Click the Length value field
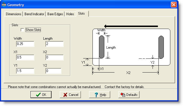Image resolution: width=183 pixels, height=106 pixels. [x=54, y=44]
